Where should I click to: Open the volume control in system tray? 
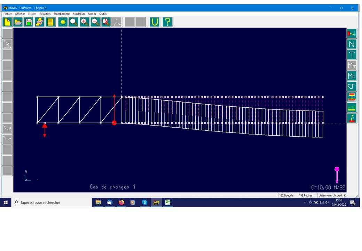[327, 203]
